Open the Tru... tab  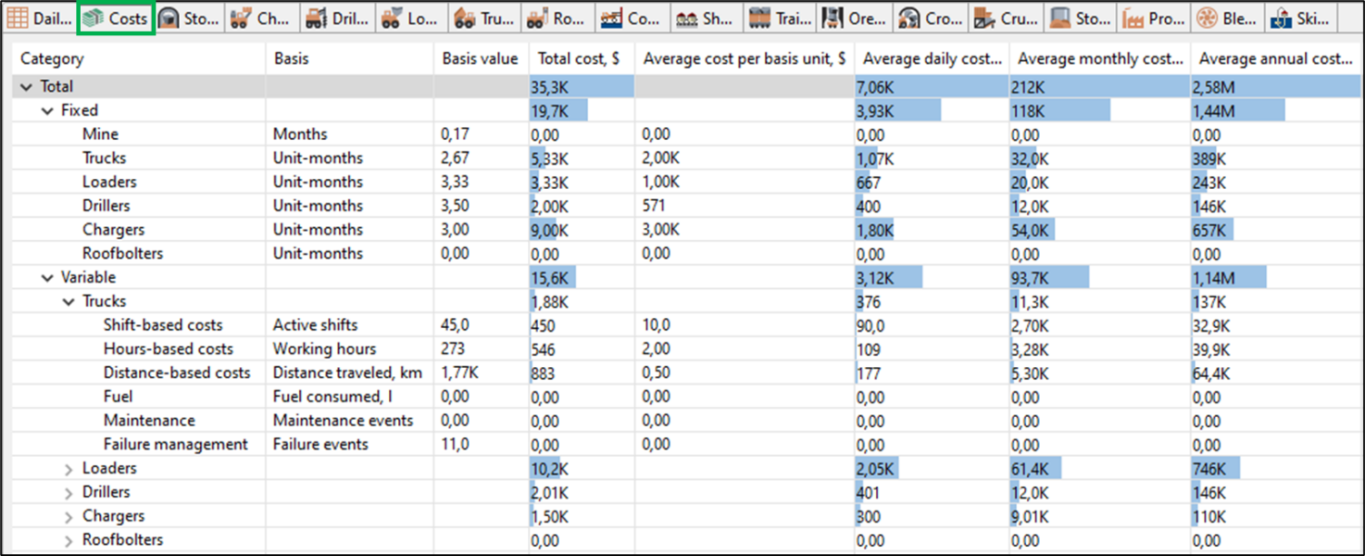(x=484, y=18)
